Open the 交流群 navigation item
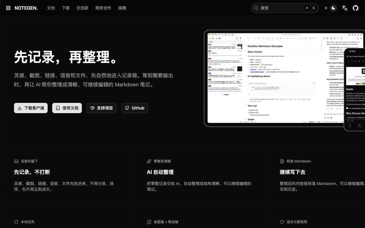This screenshot has width=365, height=228. click(82, 8)
